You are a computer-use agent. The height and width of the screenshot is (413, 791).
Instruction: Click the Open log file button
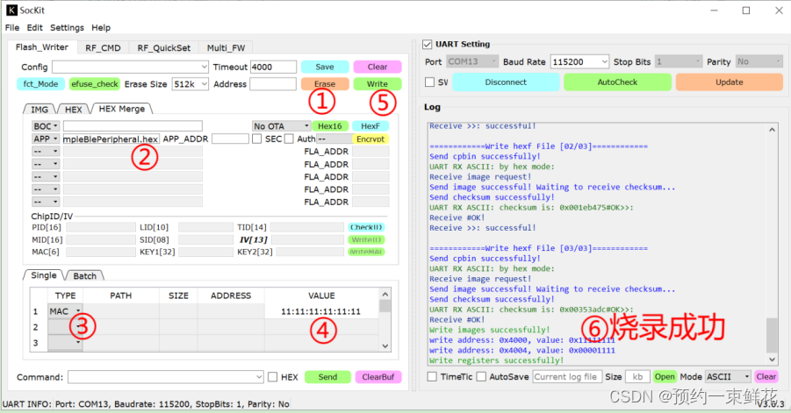[x=665, y=377]
